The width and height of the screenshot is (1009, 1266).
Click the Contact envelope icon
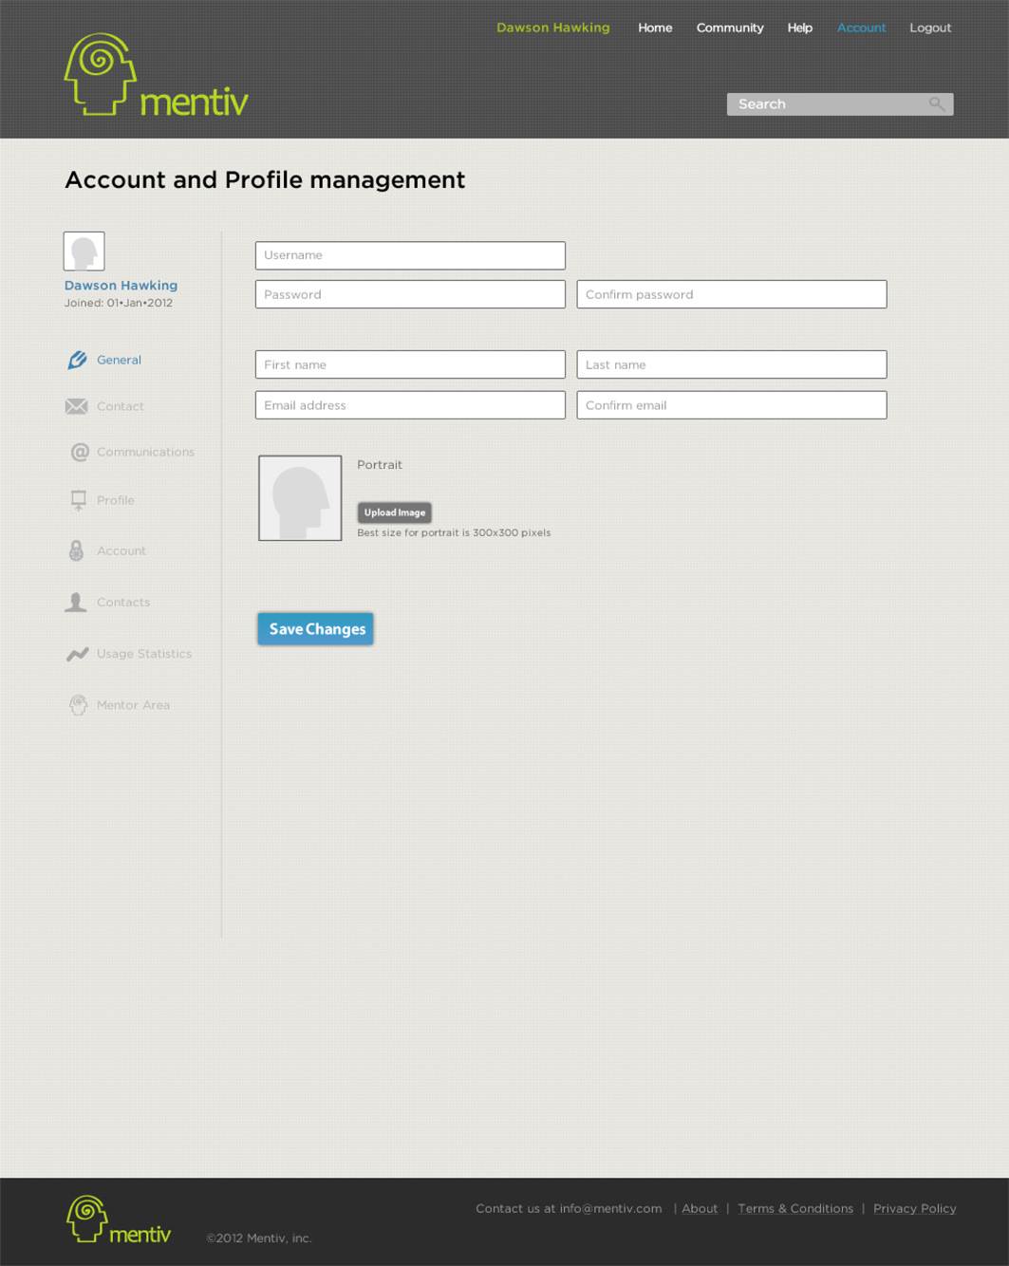coord(77,406)
